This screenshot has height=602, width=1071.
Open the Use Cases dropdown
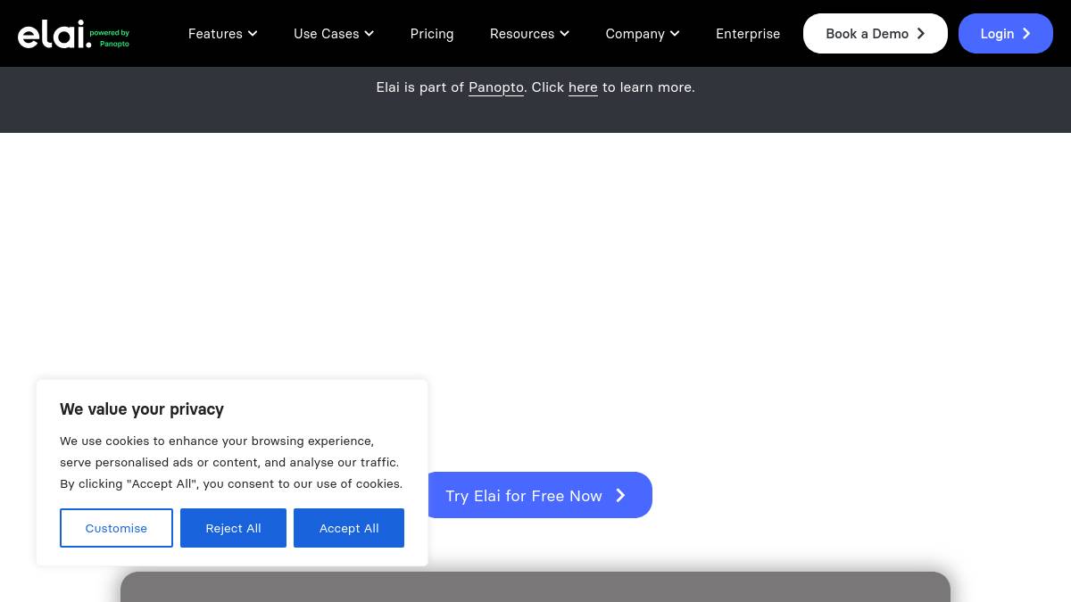tap(333, 34)
